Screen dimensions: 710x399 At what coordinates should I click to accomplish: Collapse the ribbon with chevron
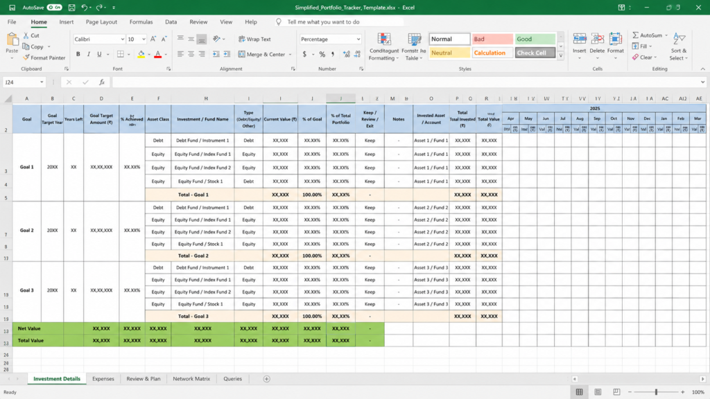pyautogui.click(x=702, y=69)
